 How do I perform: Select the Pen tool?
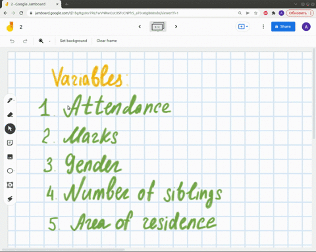tap(10, 100)
